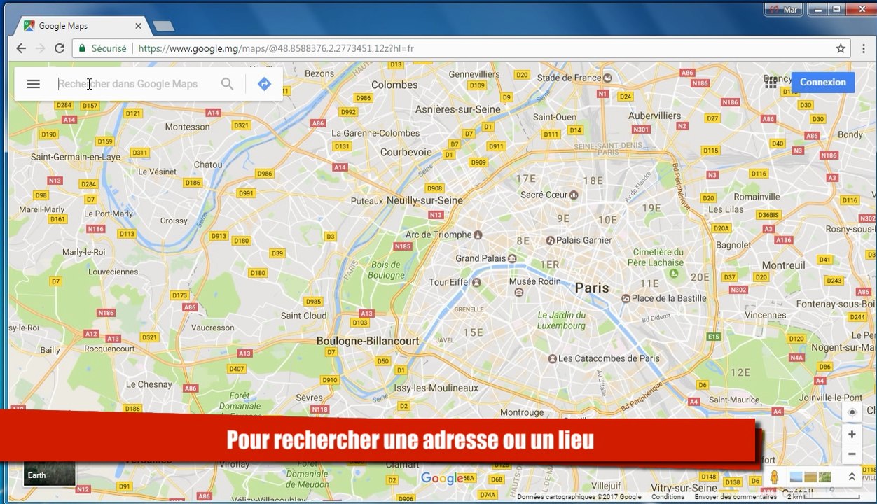Click Le Jardin du Luxembourg label

[x=562, y=321]
